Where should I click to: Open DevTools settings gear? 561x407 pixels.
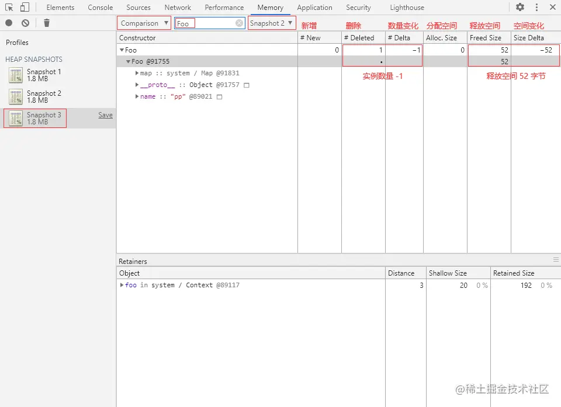[520, 7]
